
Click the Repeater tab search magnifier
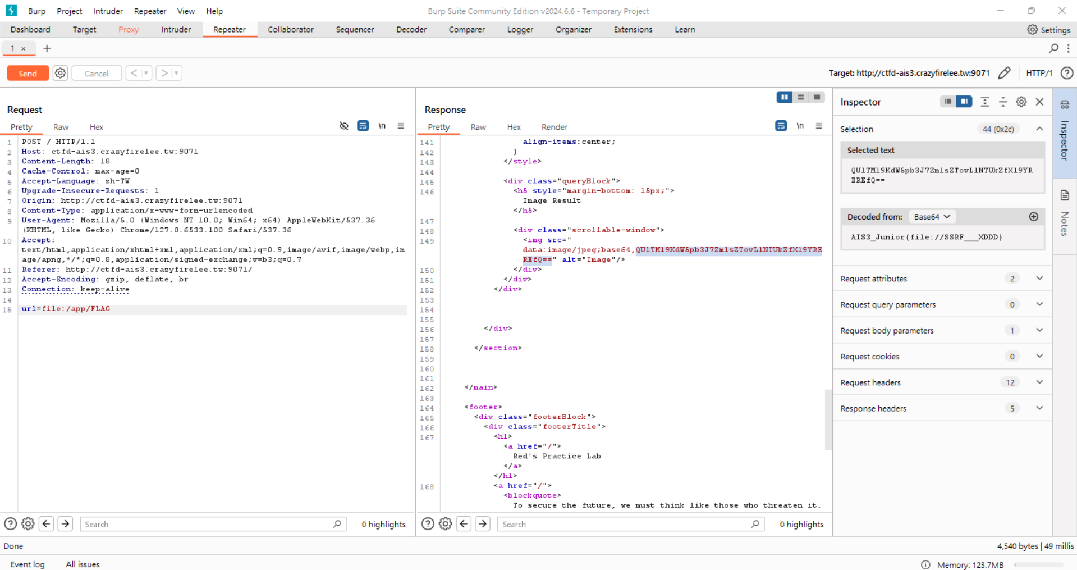tap(1053, 48)
